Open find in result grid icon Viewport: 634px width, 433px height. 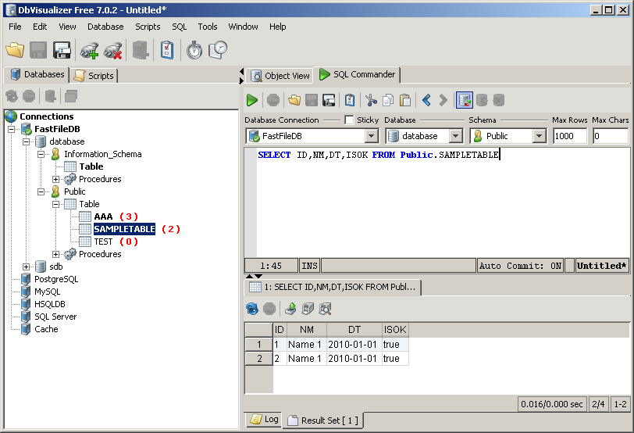click(325, 310)
